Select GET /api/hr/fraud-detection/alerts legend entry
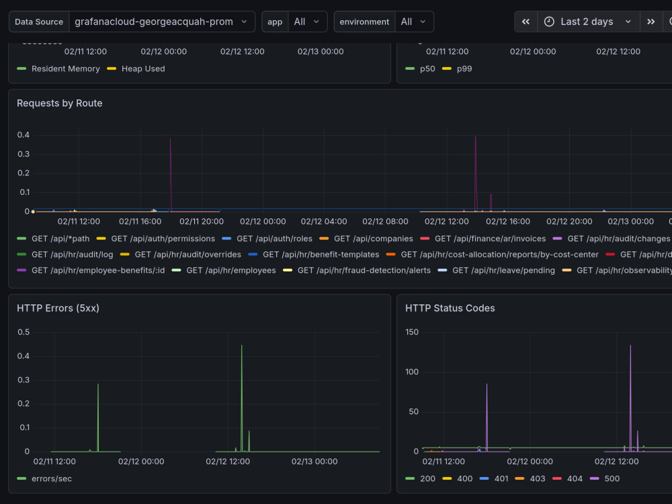The image size is (672, 504). click(x=364, y=270)
